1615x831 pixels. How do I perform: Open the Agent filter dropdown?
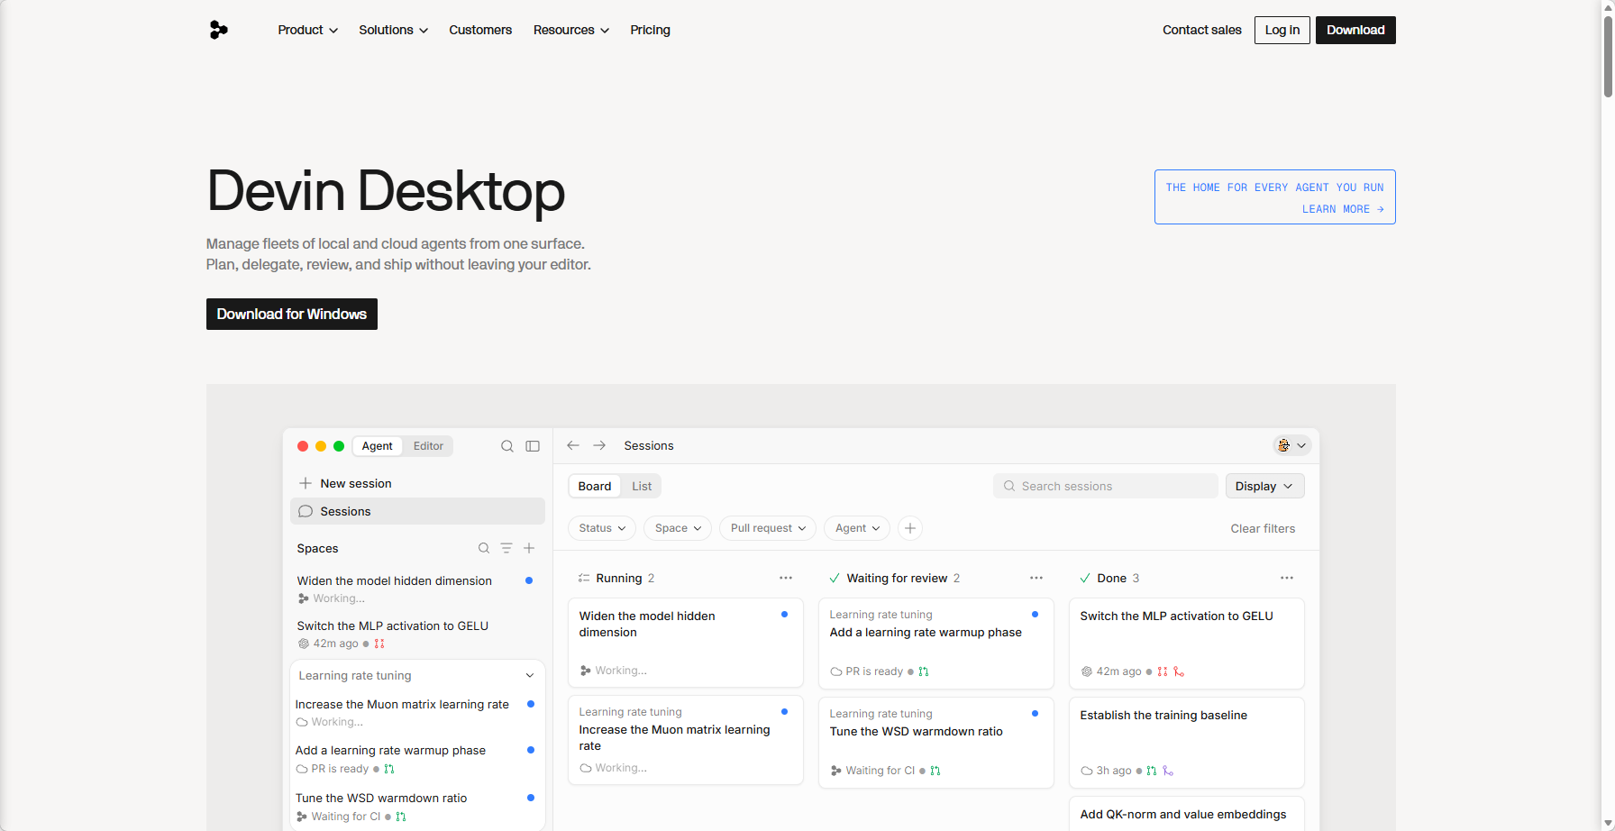[x=857, y=528]
